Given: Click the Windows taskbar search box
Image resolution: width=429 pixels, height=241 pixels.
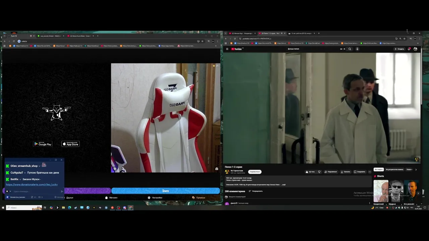Looking at the screenshot, I should click(23, 208).
